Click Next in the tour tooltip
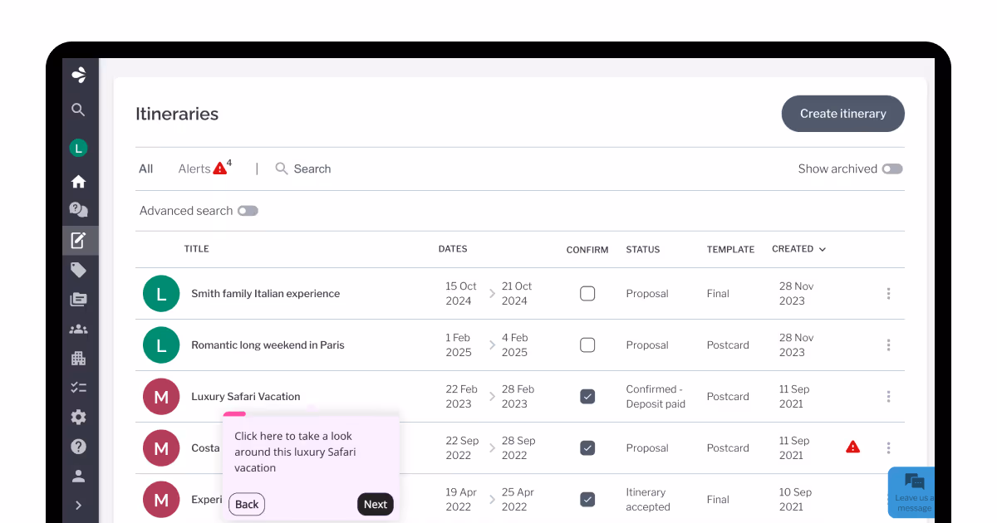 click(376, 504)
